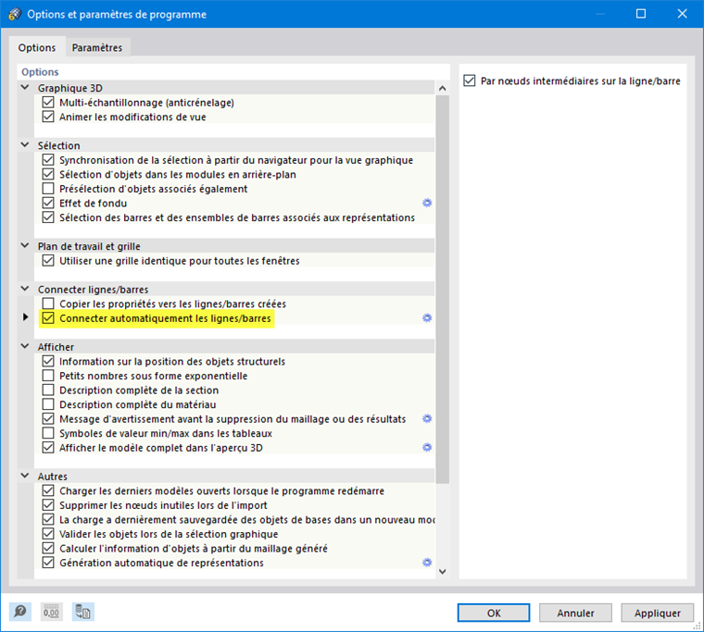Viewport: 704px width, 632px height.
Task: Open the units and decimal places icon
Action: pyautogui.click(x=51, y=612)
